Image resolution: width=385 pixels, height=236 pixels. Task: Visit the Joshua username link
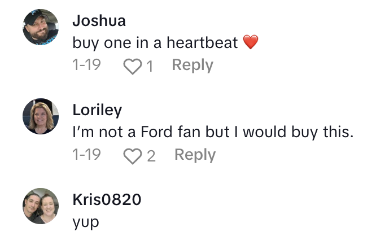tap(99, 21)
